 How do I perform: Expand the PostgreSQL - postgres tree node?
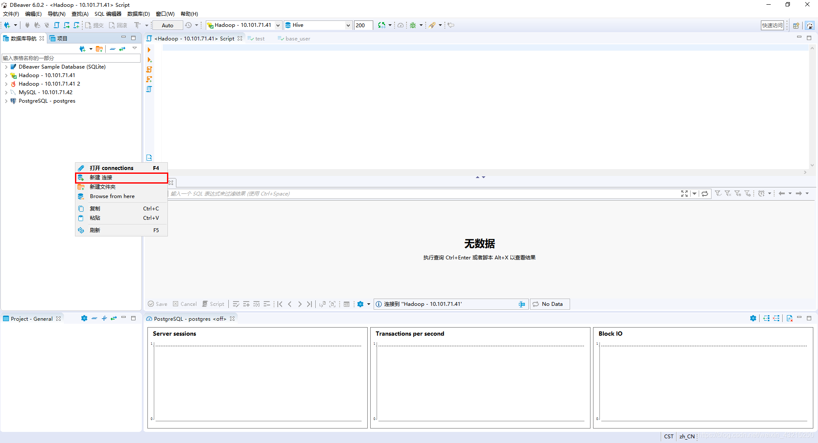click(x=6, y=101)
